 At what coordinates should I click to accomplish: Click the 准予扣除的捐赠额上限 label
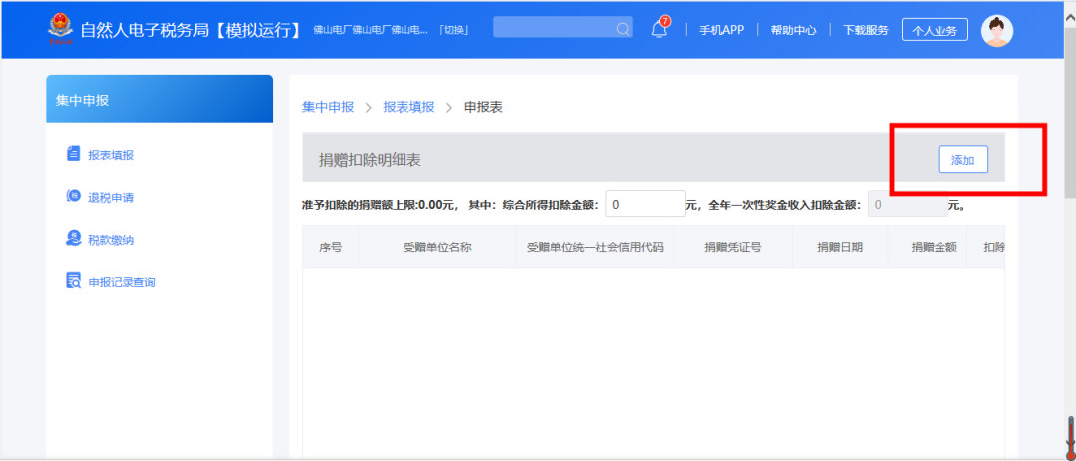[x=381, y=204]
